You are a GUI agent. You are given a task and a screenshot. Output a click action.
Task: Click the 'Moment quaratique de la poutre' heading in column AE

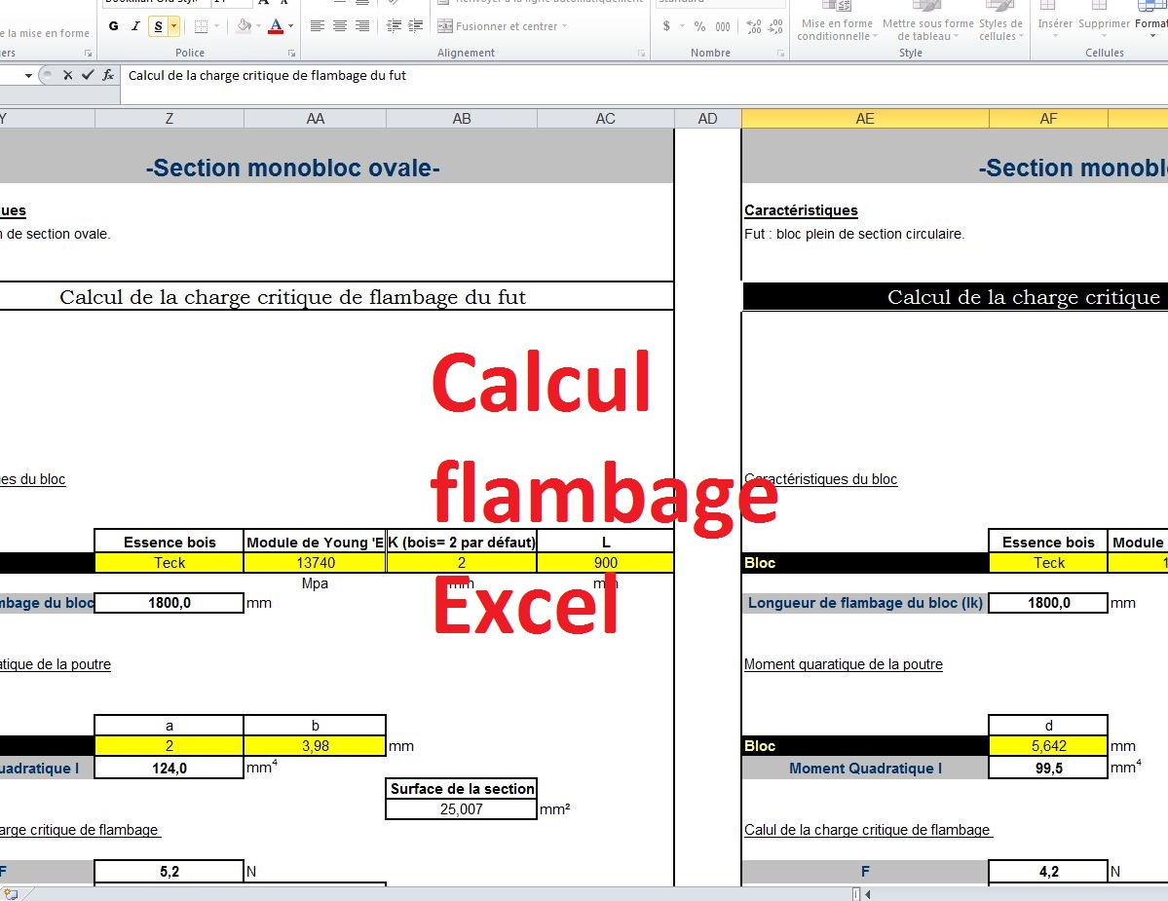point(844,663)
